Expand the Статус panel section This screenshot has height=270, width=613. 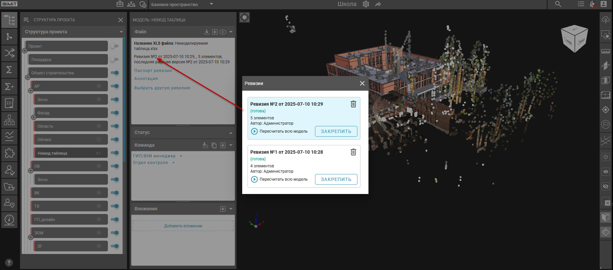click(231, 133)
